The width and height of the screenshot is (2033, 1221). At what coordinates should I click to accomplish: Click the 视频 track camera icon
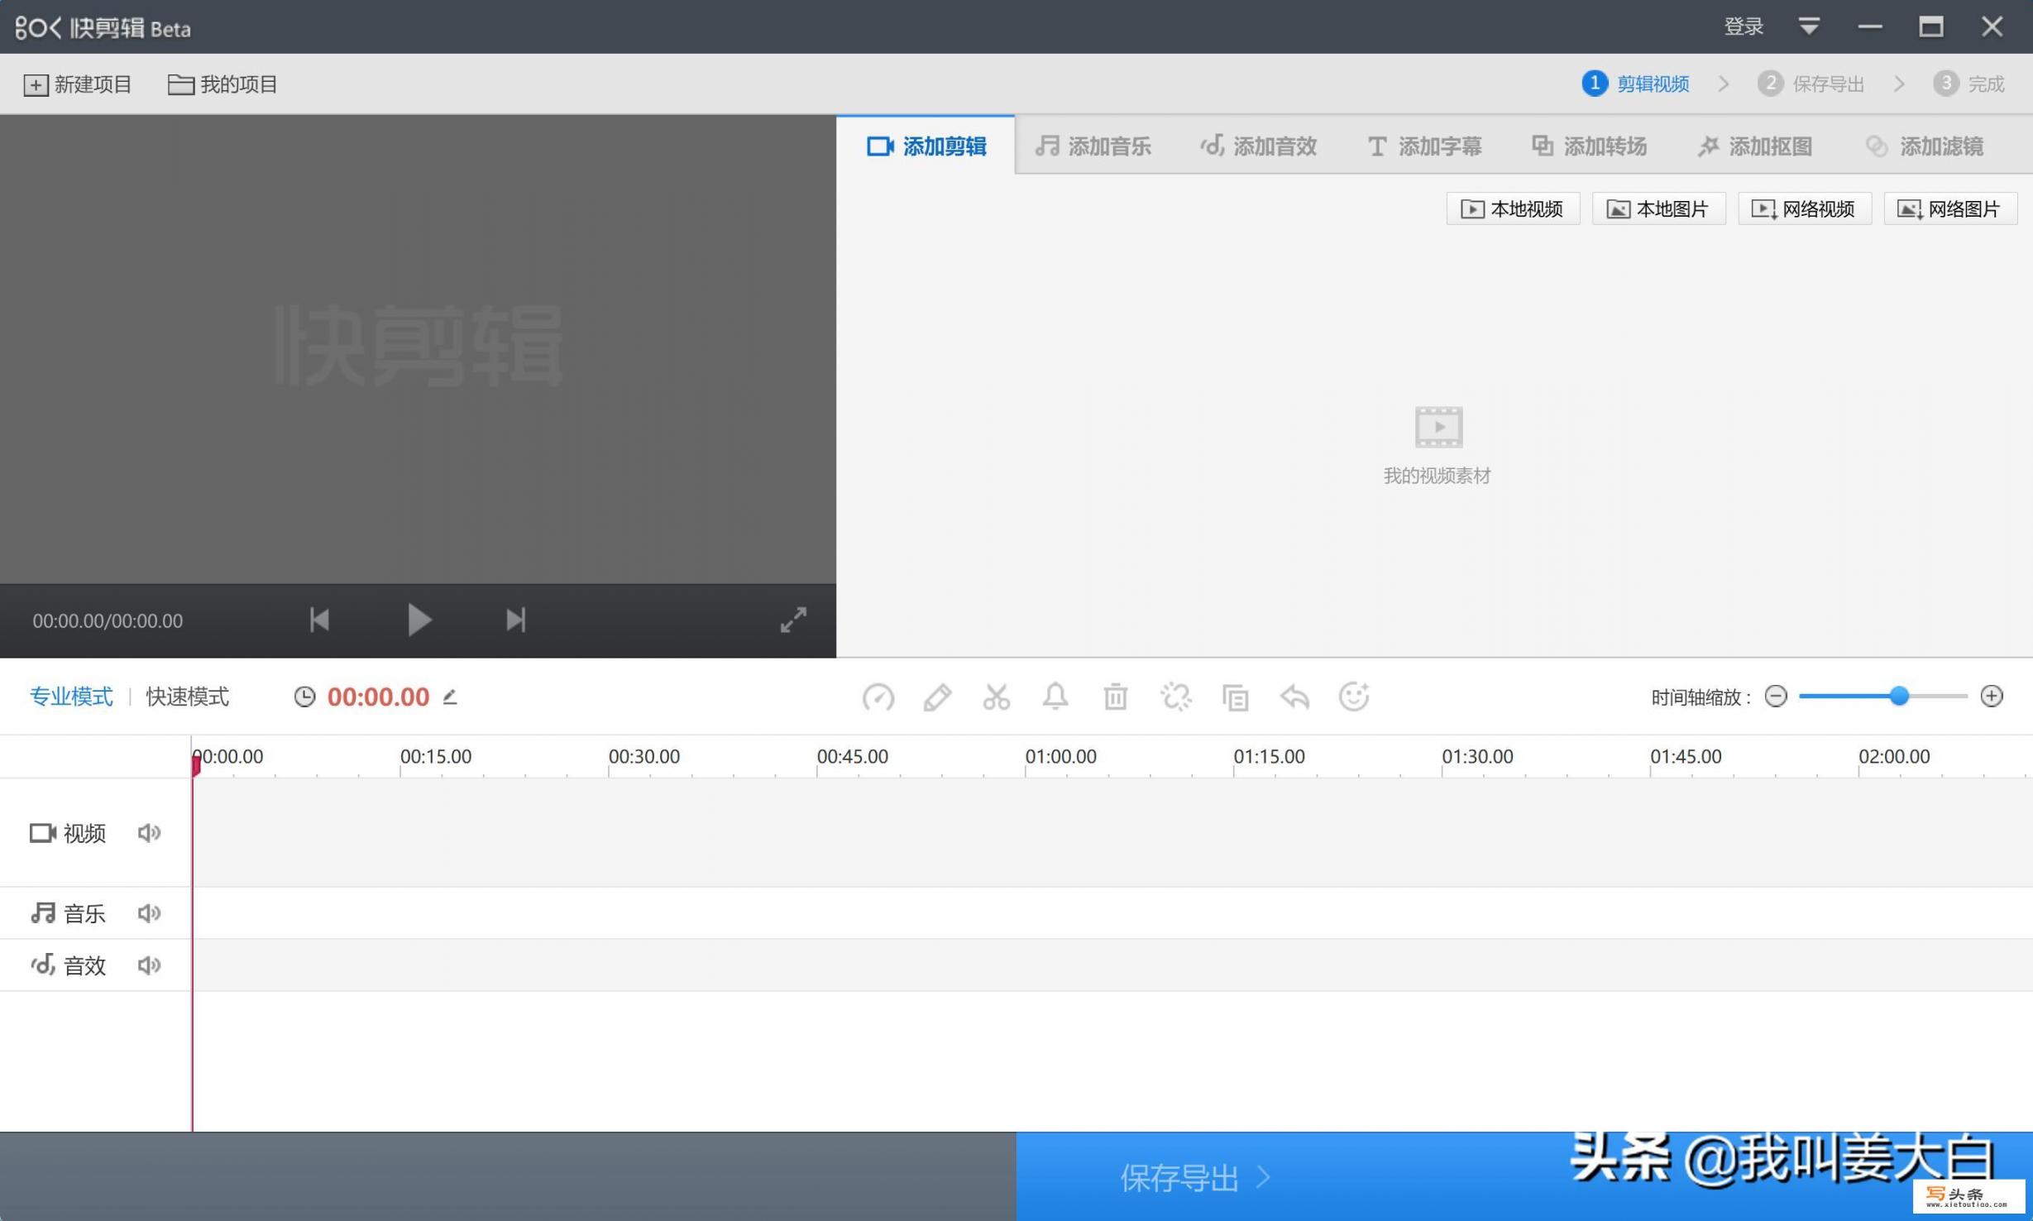coord(43,832)
